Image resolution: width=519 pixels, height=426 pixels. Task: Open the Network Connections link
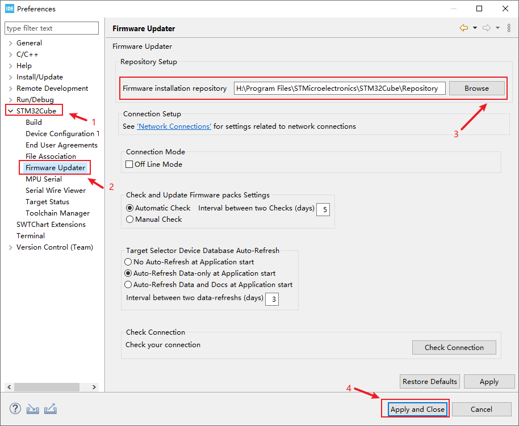point(174,126)
